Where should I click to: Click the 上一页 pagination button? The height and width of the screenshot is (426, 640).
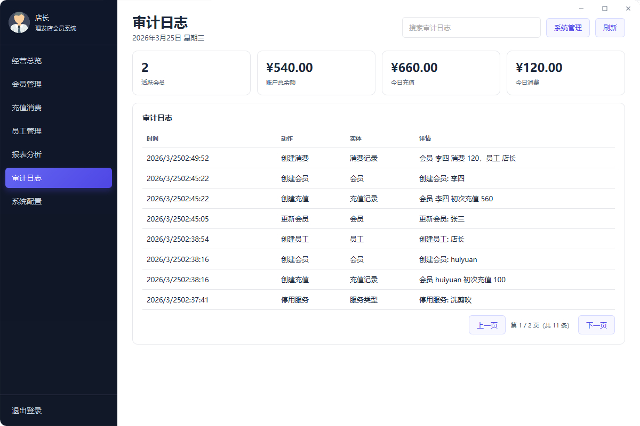[x=486, y=324]
